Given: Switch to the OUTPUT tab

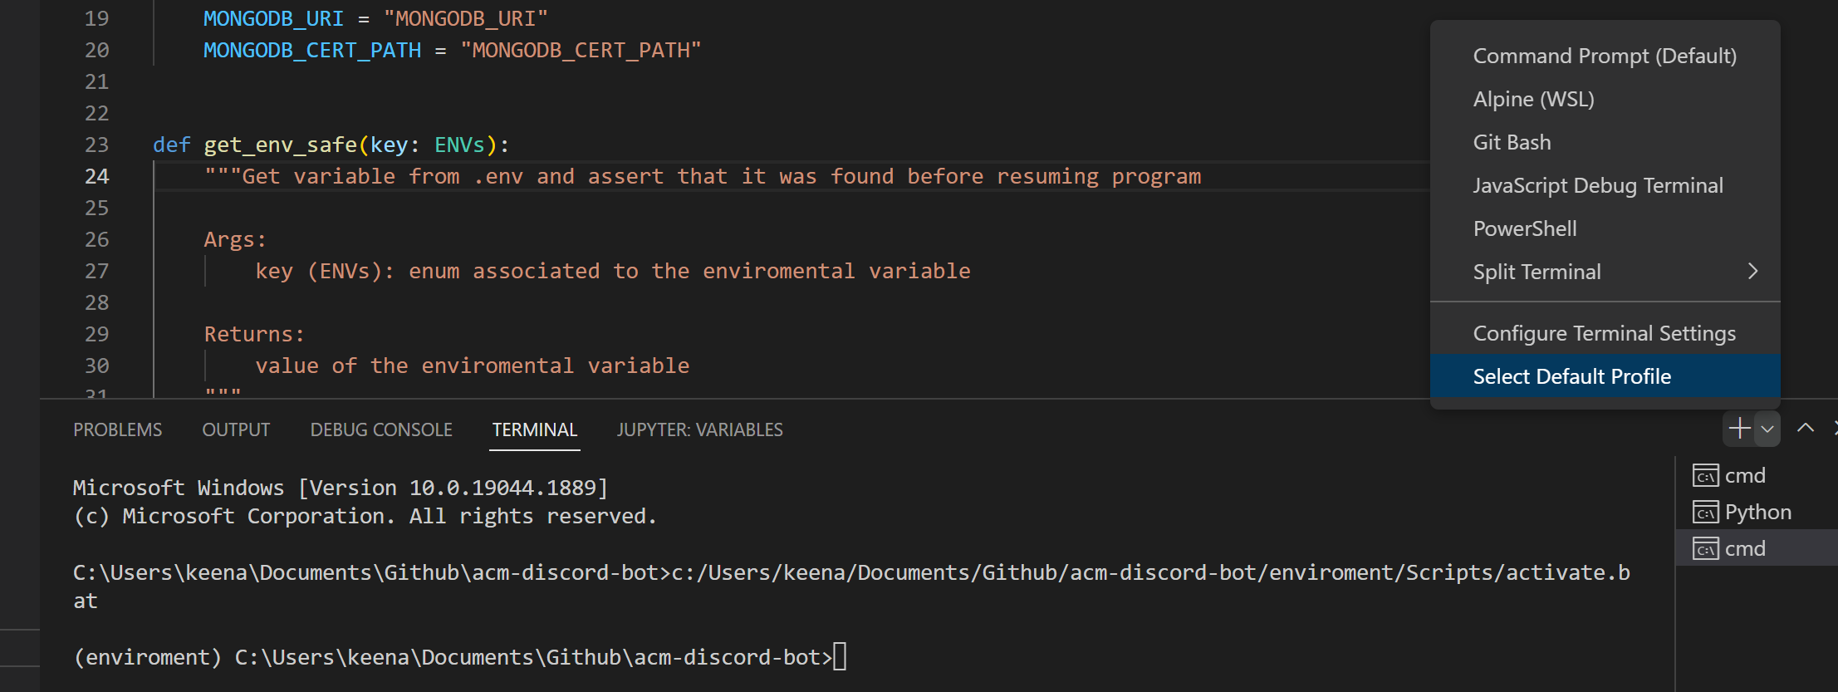Looking at the screenshot, I should [236, 429].
